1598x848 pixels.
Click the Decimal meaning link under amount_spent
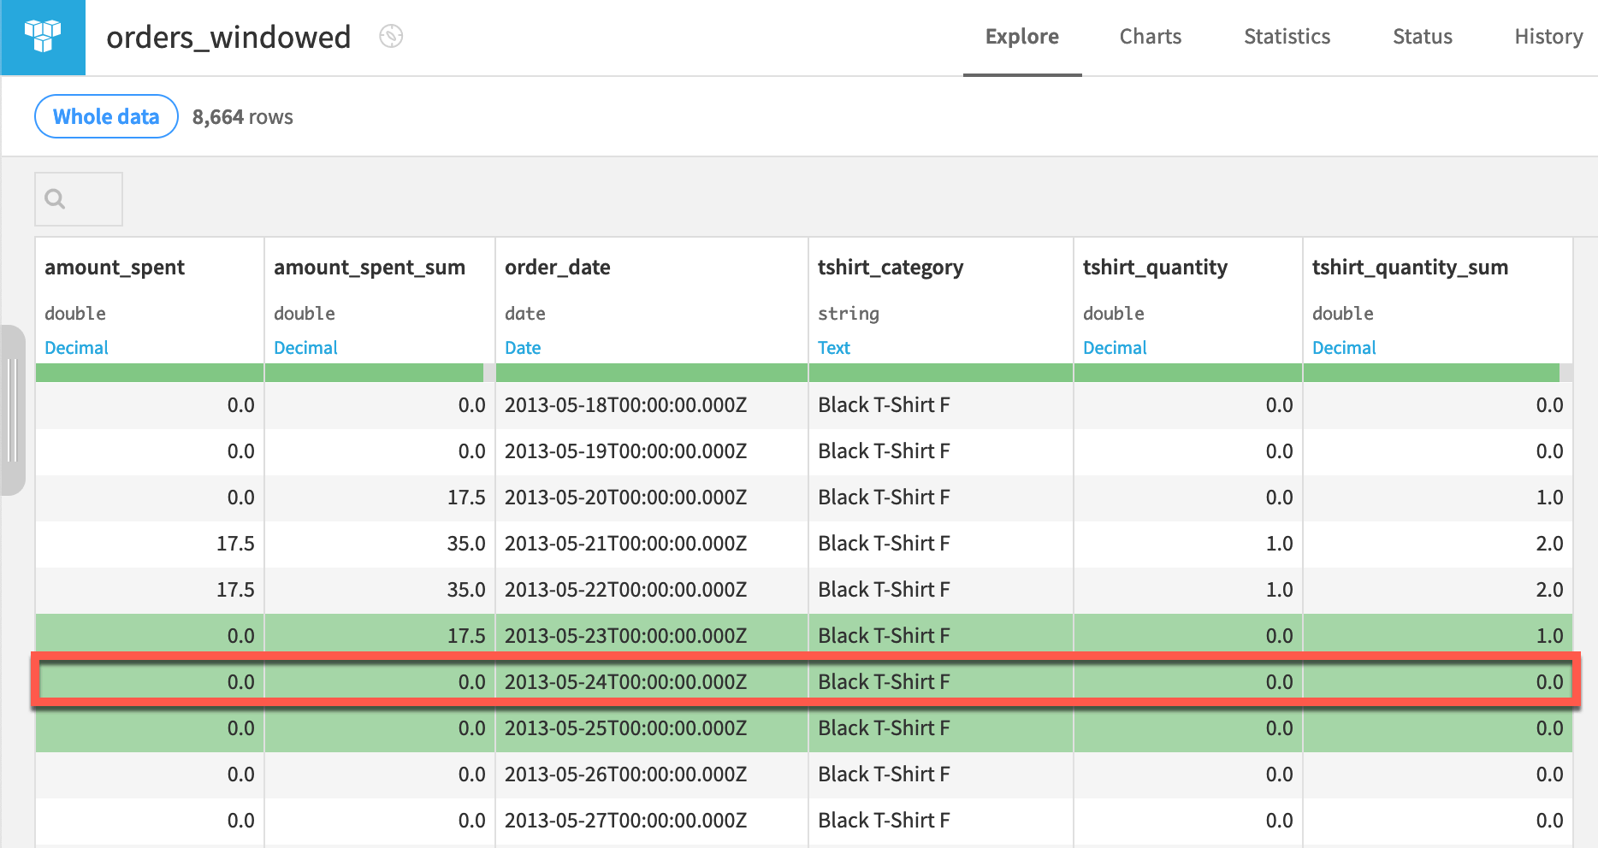pos(76,347)
